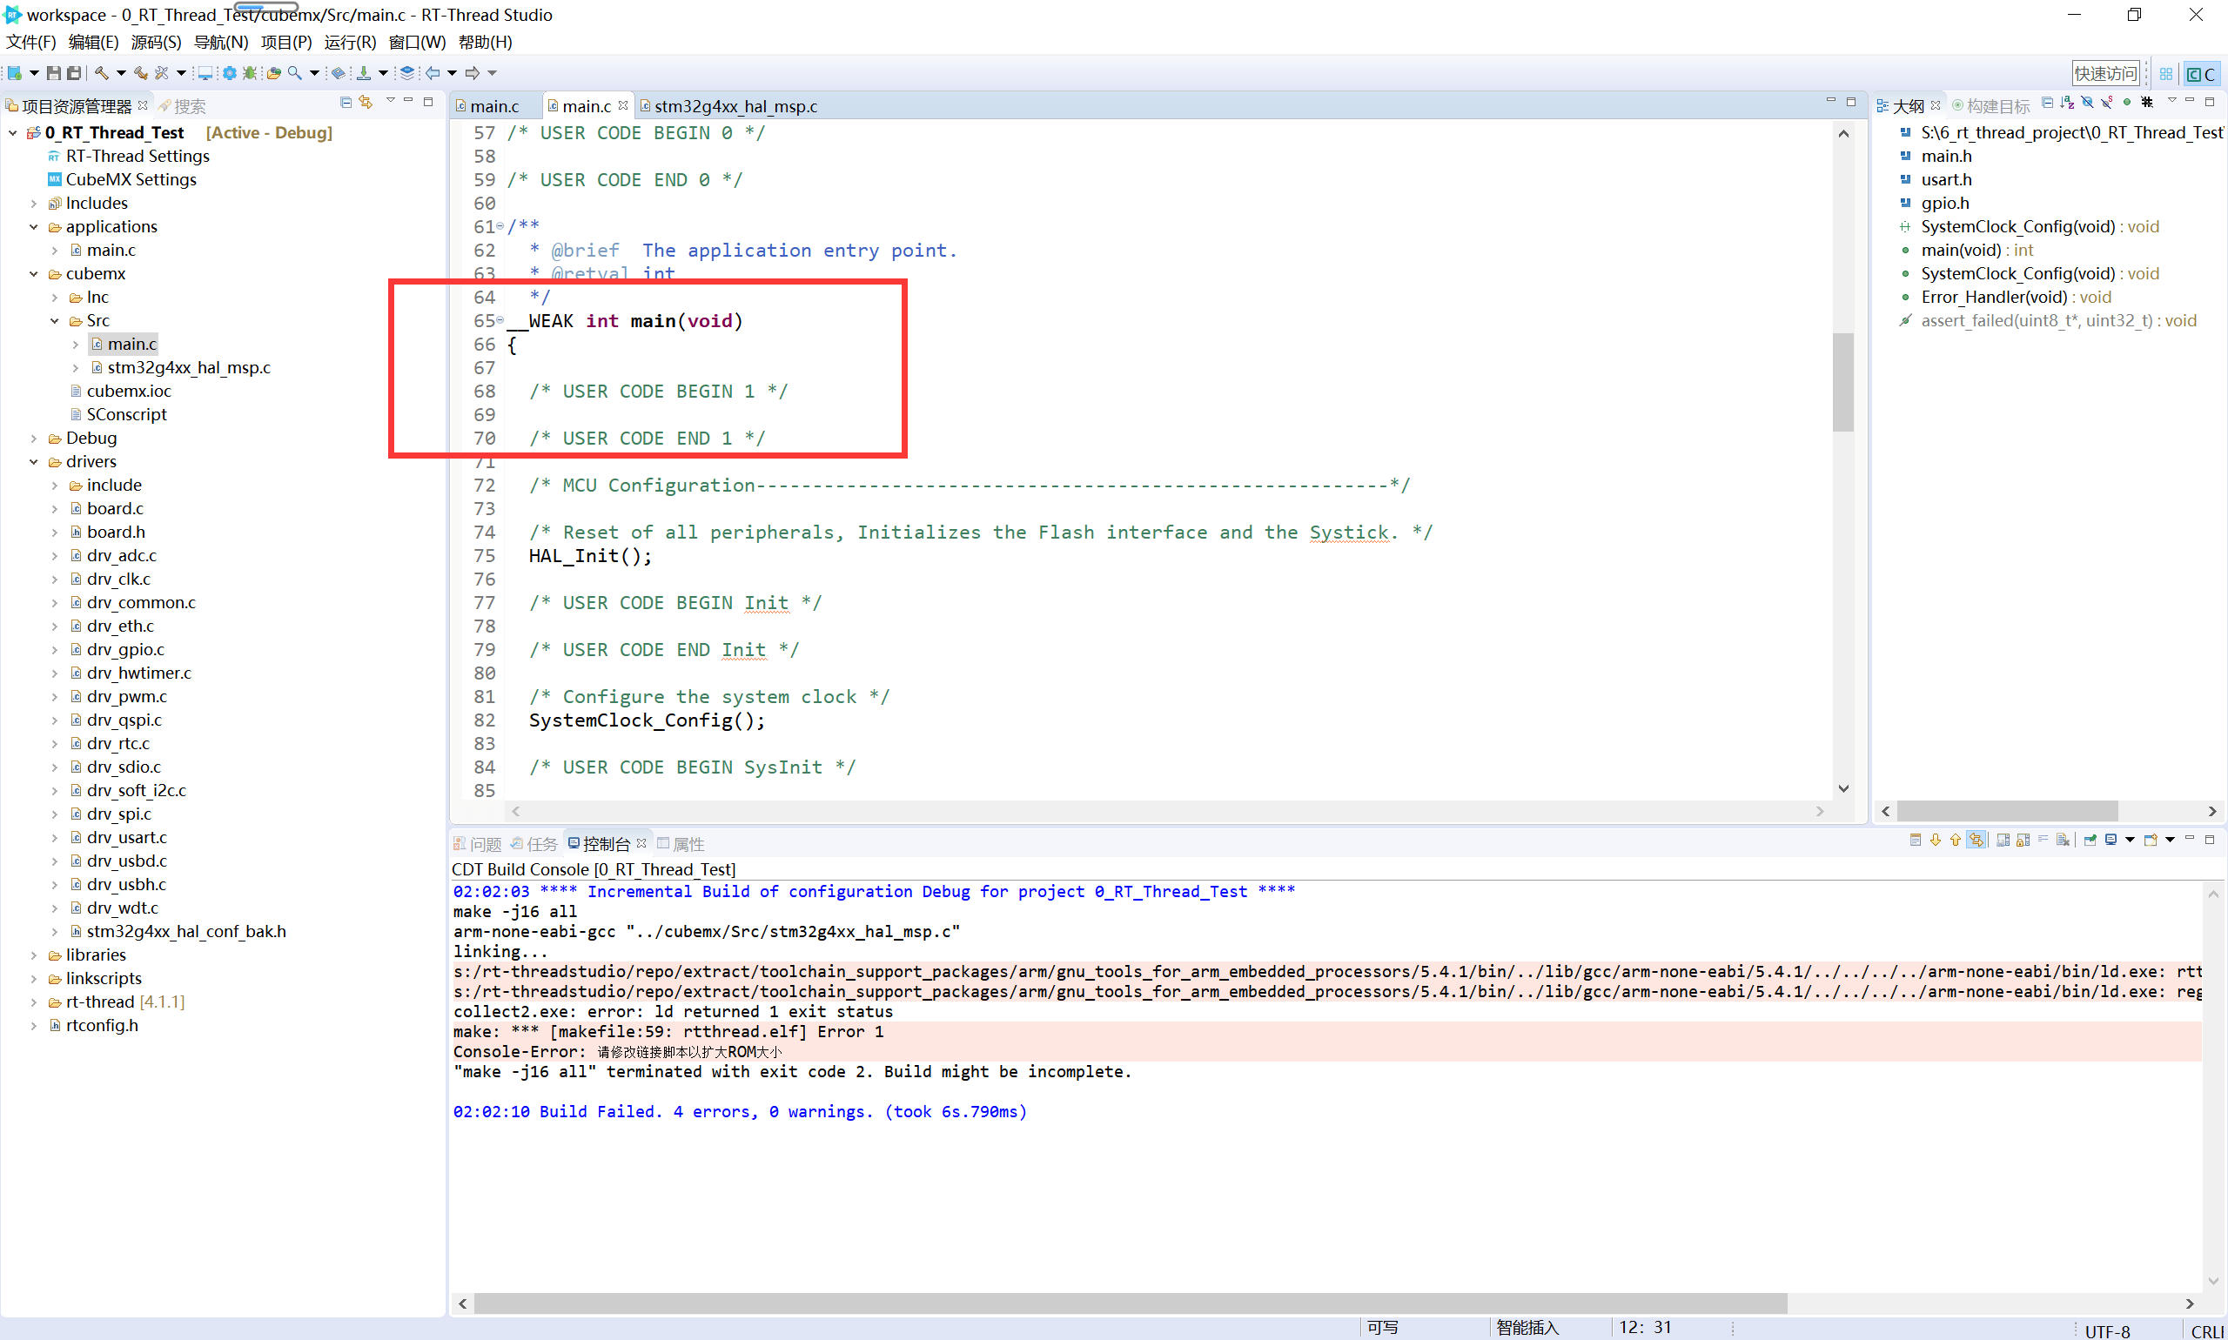
Task: Click the Clear Console icon
Action: (x=2064, y=841)
